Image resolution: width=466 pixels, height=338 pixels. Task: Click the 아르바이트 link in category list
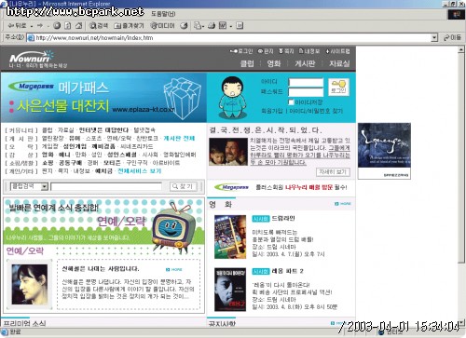click(166, 163)
